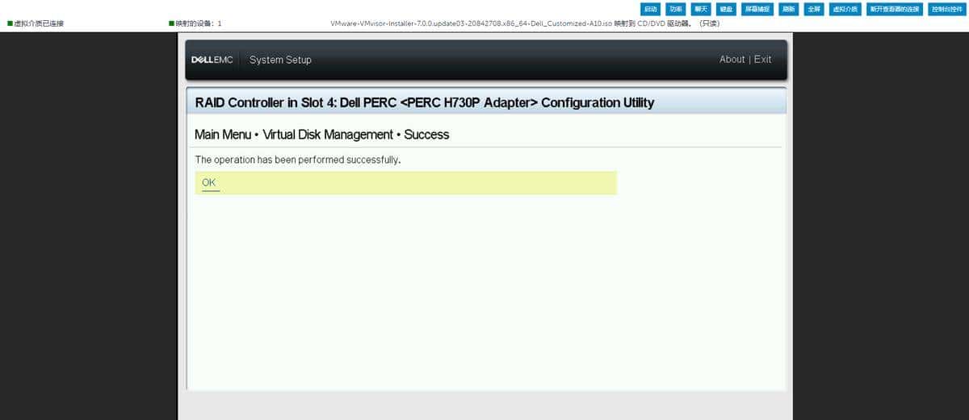The height and width of the screenshot is (420, 969).
Task: Click the 刷新 (Refresh) button
Action: (788, 9)
